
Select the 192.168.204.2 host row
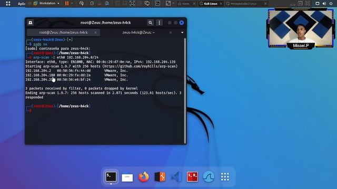(x=76, y=71)
